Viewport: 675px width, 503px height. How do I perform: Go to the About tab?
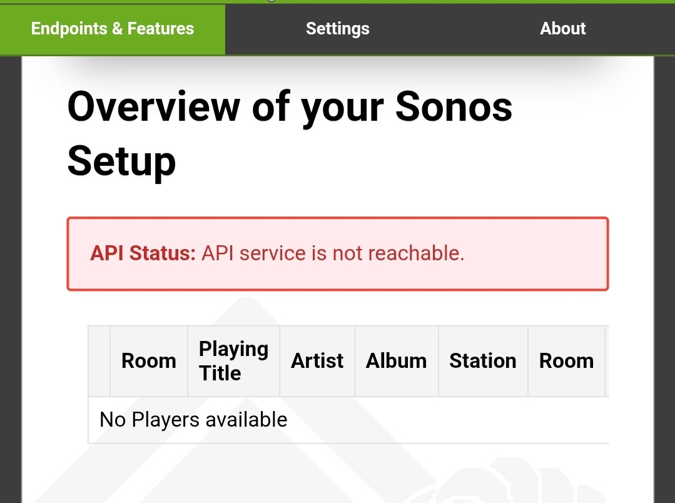(563, 29)
